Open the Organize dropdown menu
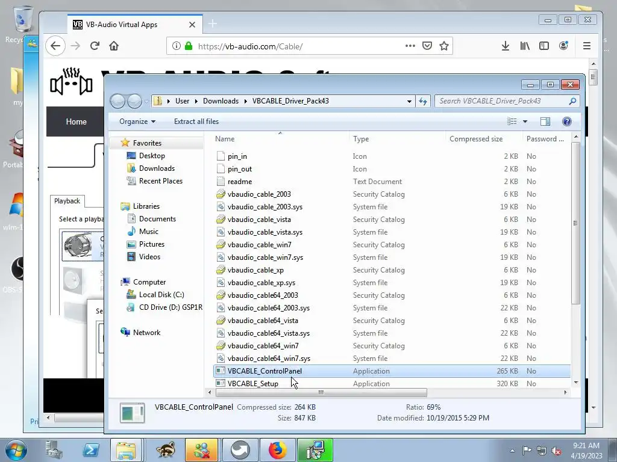 pos(137,122)
